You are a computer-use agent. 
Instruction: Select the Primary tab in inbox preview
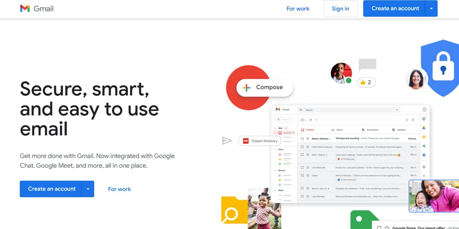pyautogui.click(x=308, y=130)
